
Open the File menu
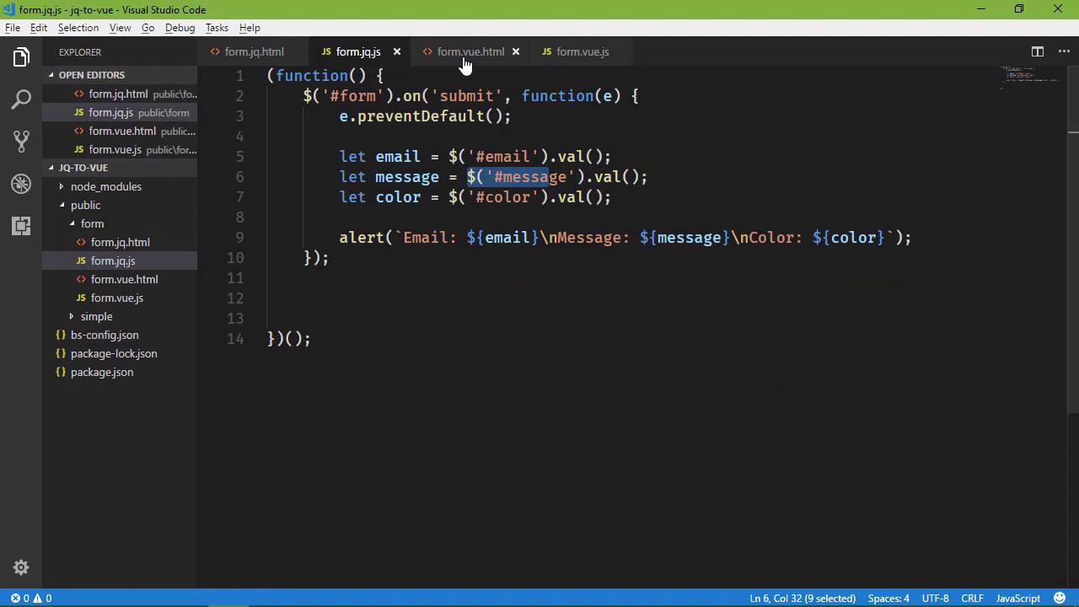click(x=13, y=28)
